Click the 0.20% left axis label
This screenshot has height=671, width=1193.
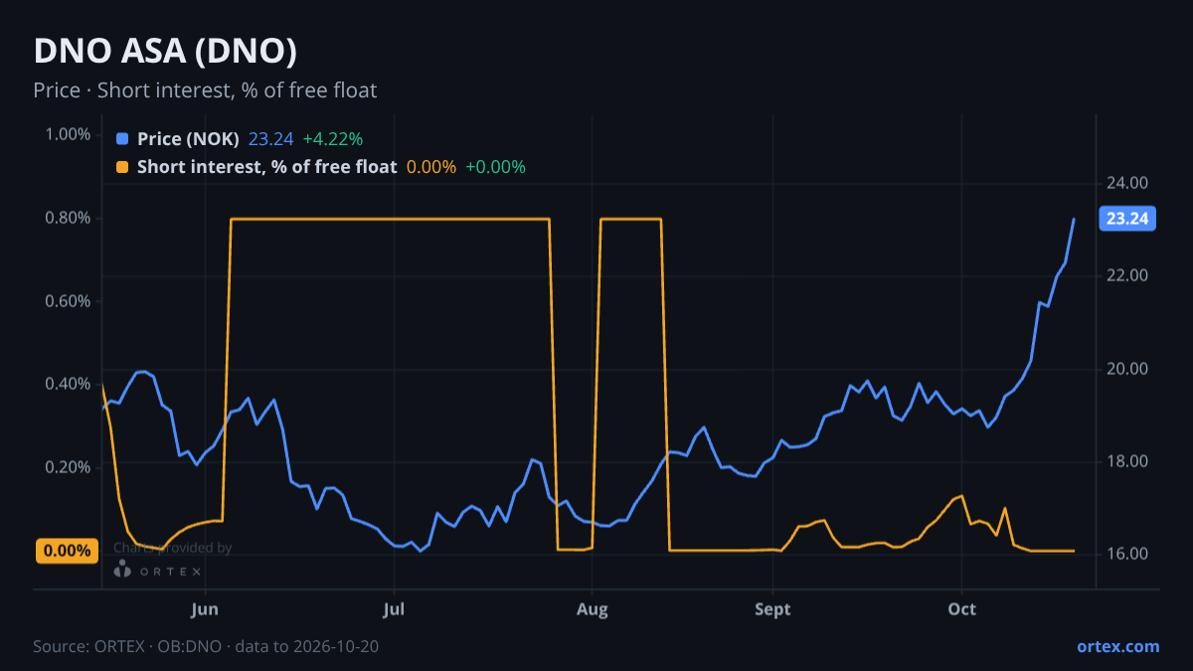69,467
